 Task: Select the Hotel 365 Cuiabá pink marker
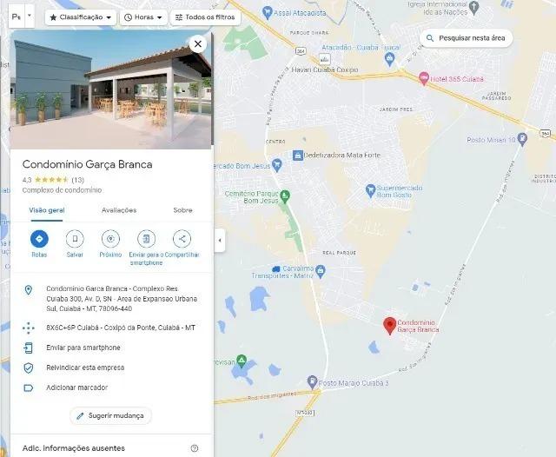pyautogui.click(x=424, y=78)
